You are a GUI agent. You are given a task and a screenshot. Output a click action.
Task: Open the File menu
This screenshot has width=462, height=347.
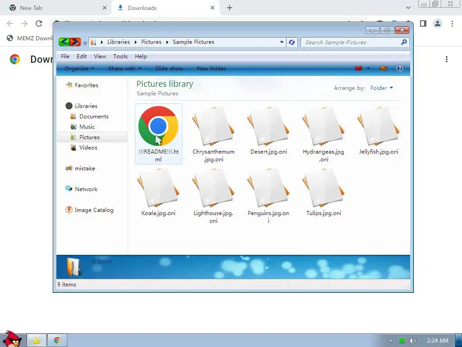pyautogui.click(x=65, y=56)
